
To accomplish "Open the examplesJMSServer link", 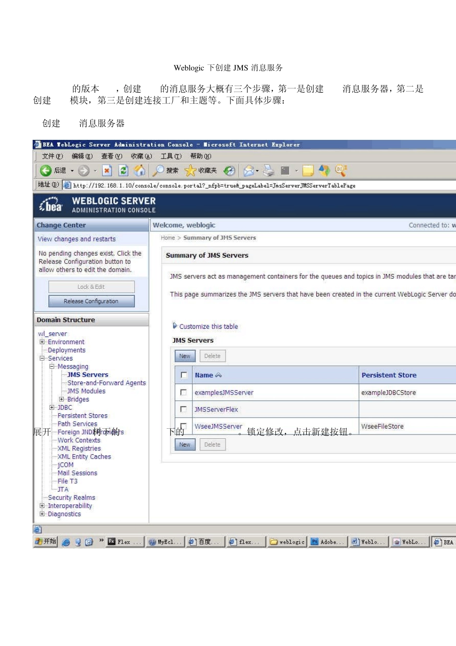I will 224,393.
